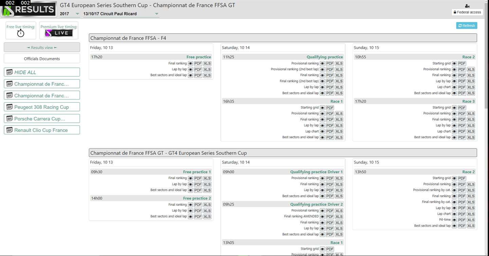Image resolution: width=489 pixels, height=256 pixels.
Task: View GT Free practice 1 Final ranking eye icon
Action: [191, 178]
